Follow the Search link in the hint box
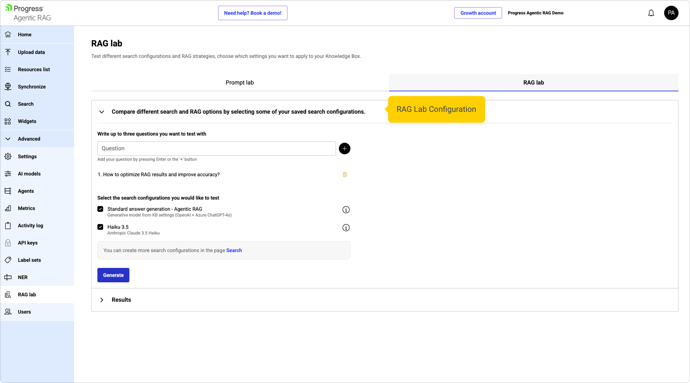The image size is (690, 383). [x=234, y=250]
